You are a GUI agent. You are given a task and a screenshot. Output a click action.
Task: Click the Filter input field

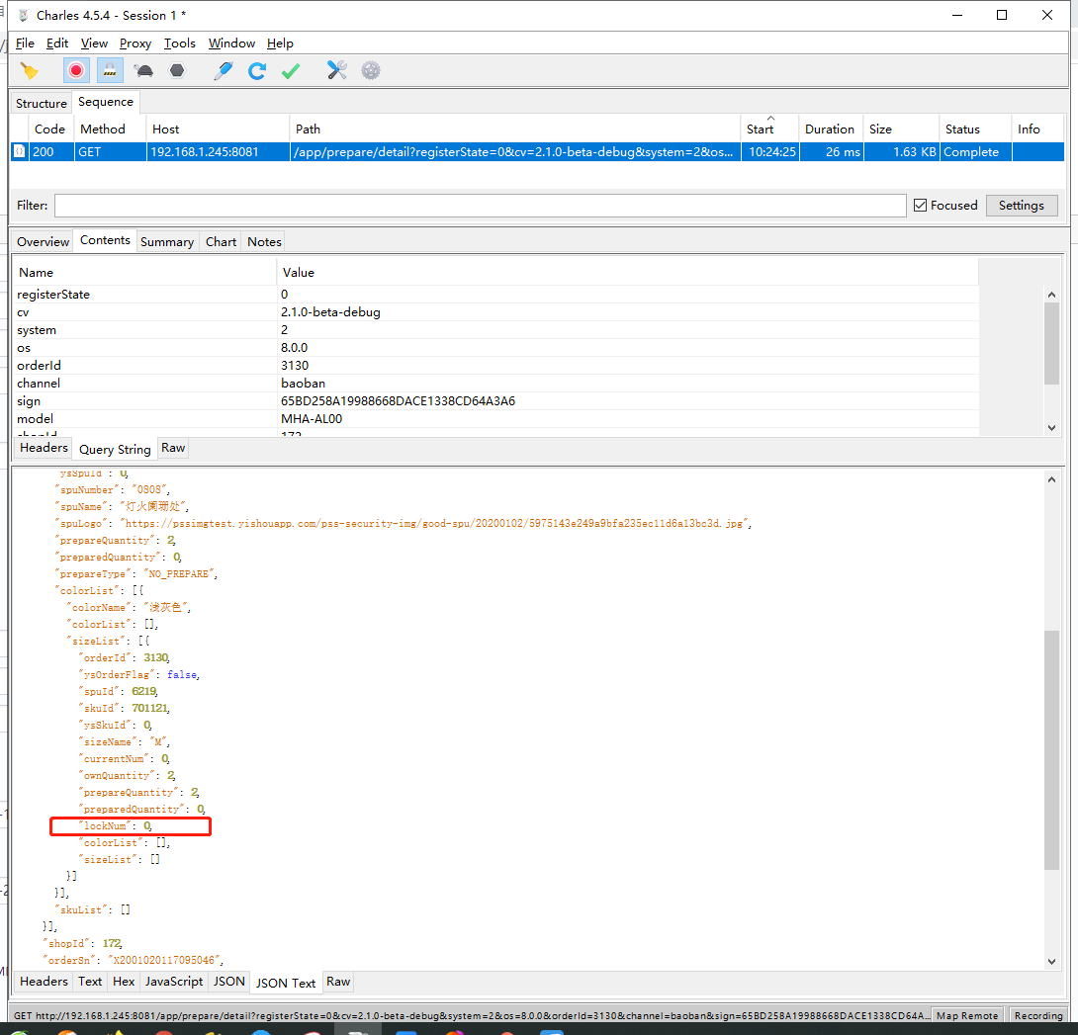tap(480, 206)
